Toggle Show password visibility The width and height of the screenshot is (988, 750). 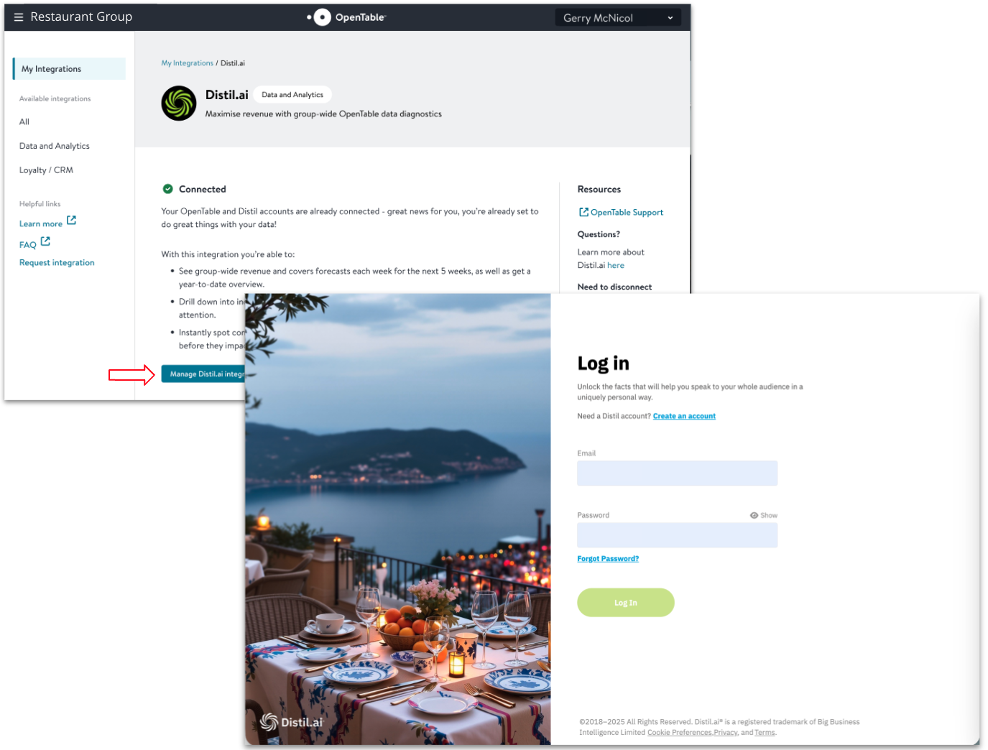(764, 515)
